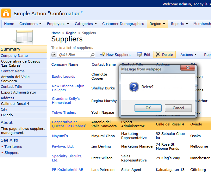Open the Employees navigation dropdown
The width and height of the screenshot is (211, 176).
[58, 24]
